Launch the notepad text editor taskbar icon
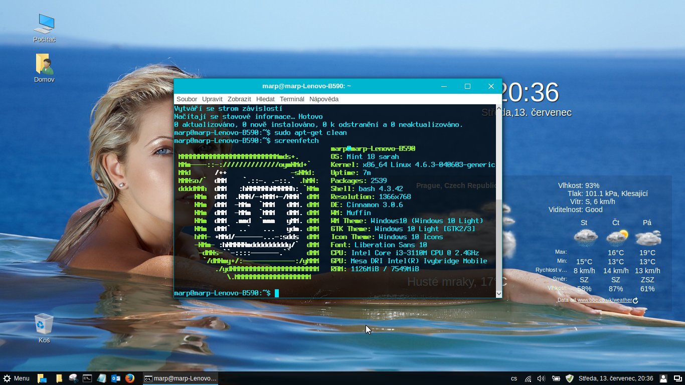Screen dimensions: 685x385 coord(101,378)
